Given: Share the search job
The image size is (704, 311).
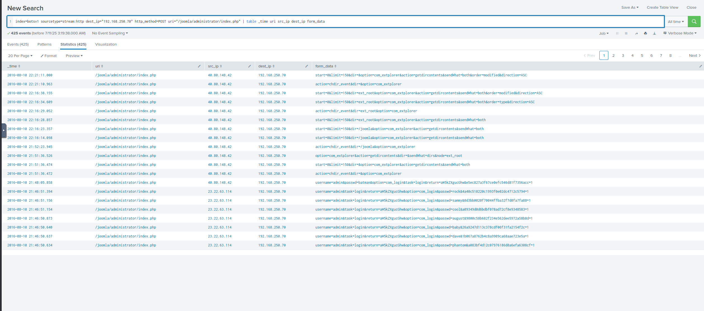Looking at the screenshot, I should pyautogui.click(x=636, y=33).
